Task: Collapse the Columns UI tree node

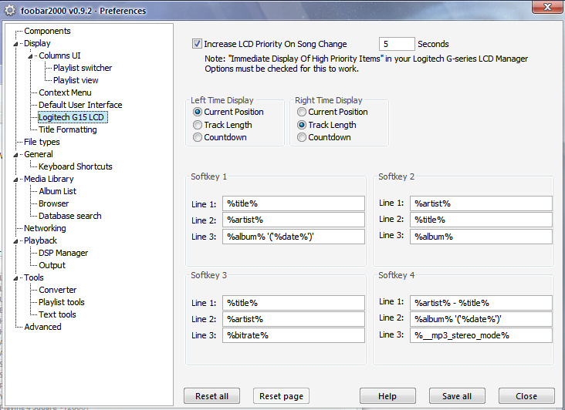Action: pos(30,56)
